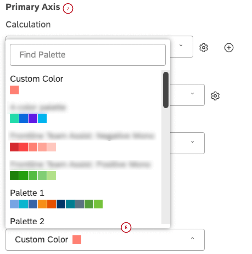The height and width of the screenshot is (254, 252).
Task: Click the numbered marker 7 beside Primary Axis
Action: click(x=68, y=9)
